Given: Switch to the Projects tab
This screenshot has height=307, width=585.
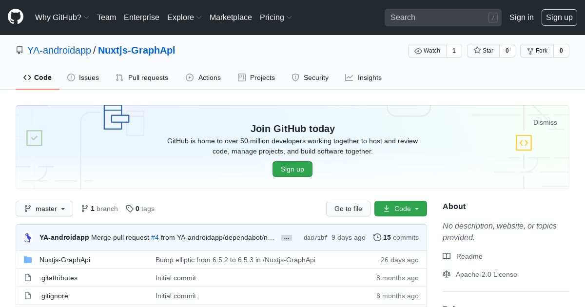Looking at the screenshot, I should tap(256, 77).
